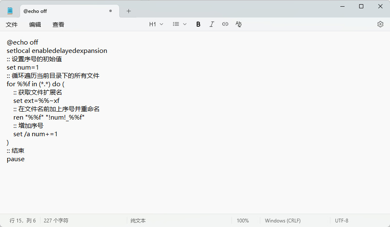Click the 纯文本 format indicator
Viewport: 390px width, 227px height.
(138, 221)
